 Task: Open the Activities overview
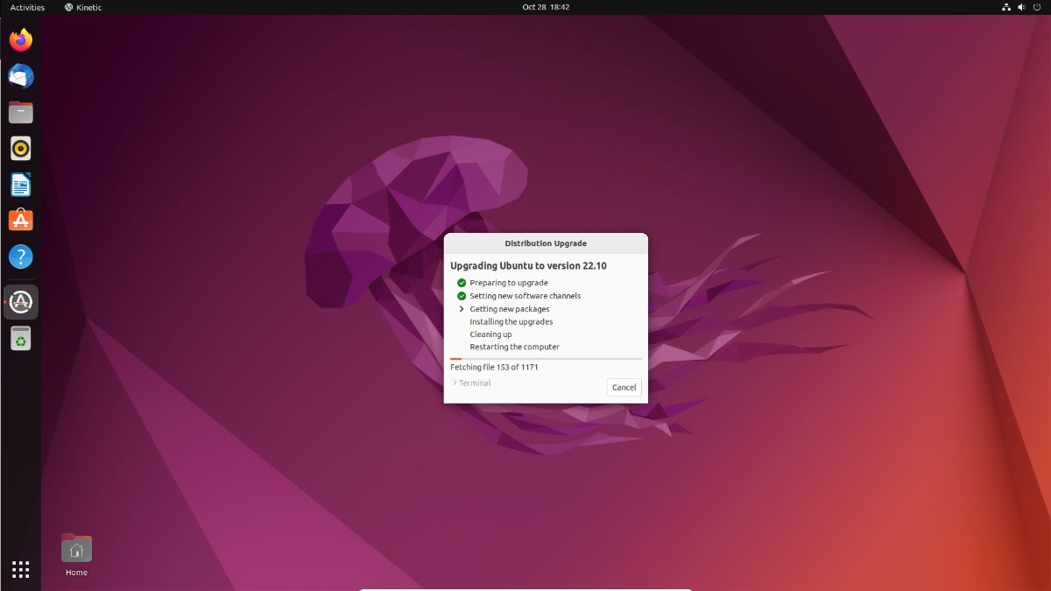click(26, 7)
